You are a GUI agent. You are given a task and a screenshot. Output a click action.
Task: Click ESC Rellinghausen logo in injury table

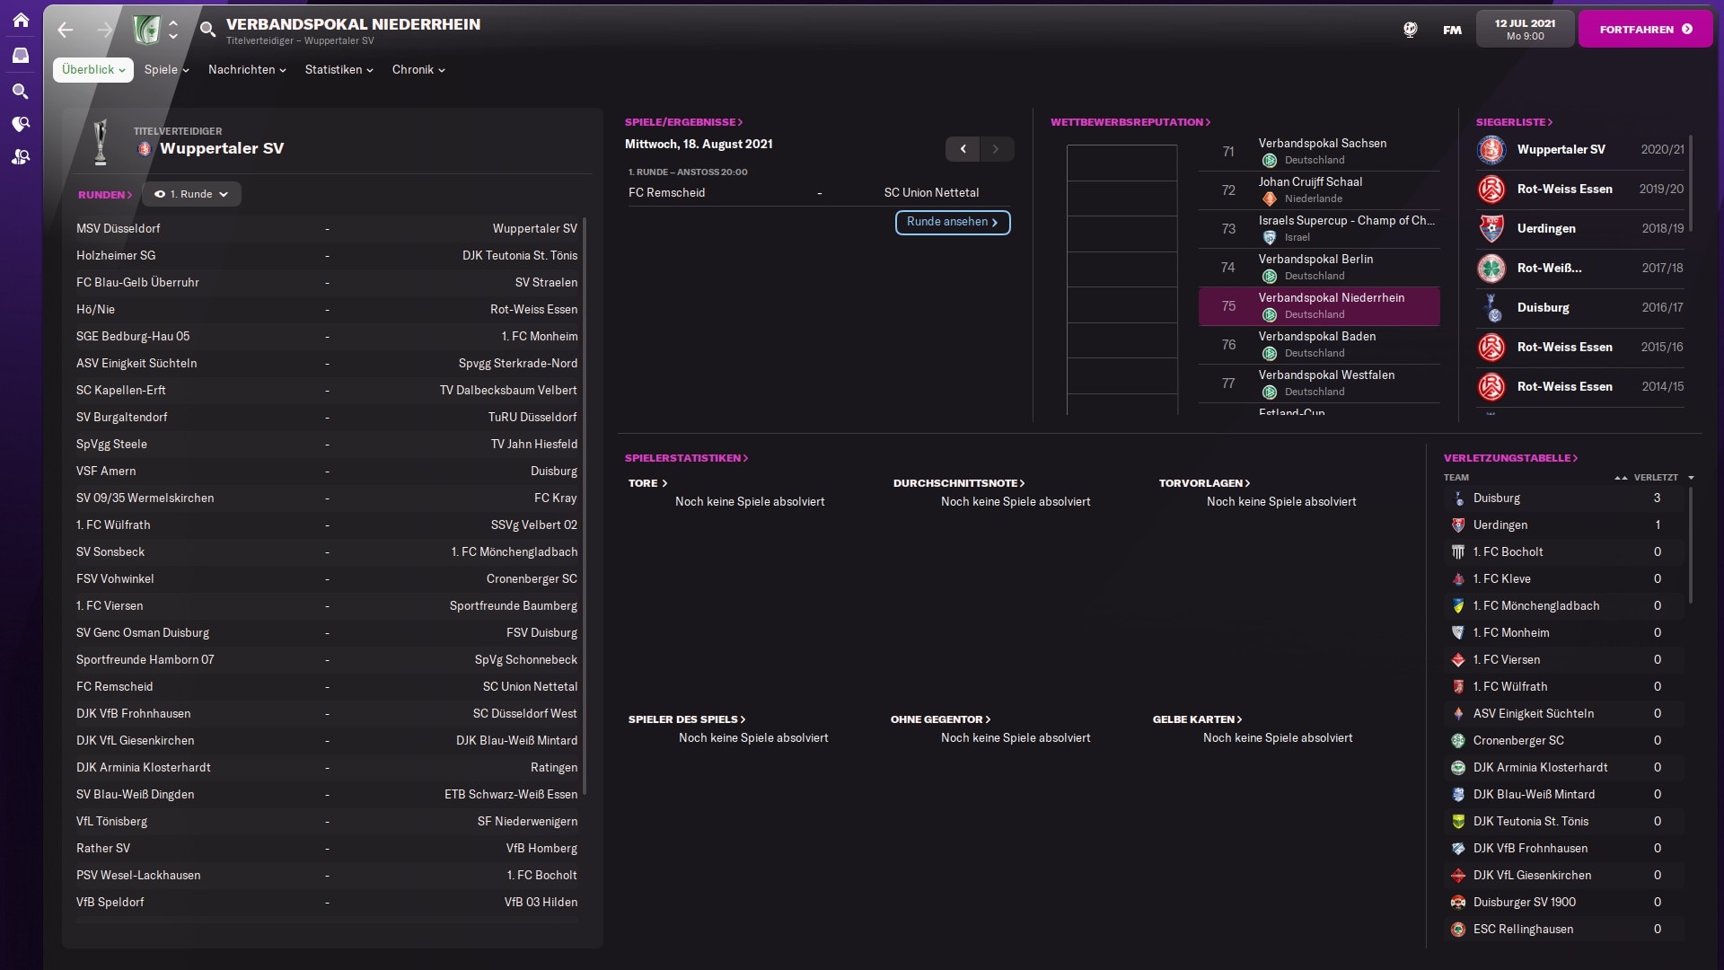(1458, 930)
